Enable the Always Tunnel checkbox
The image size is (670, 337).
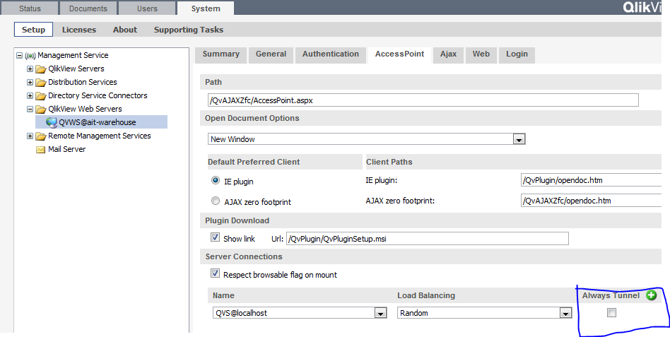pos(611,313)
